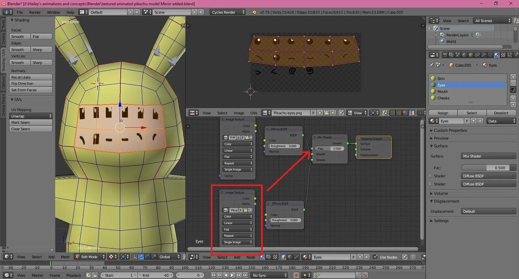This screenshot has width=519, height=279.
Task: Add a new material slot with plus
Action: [513, 77]
